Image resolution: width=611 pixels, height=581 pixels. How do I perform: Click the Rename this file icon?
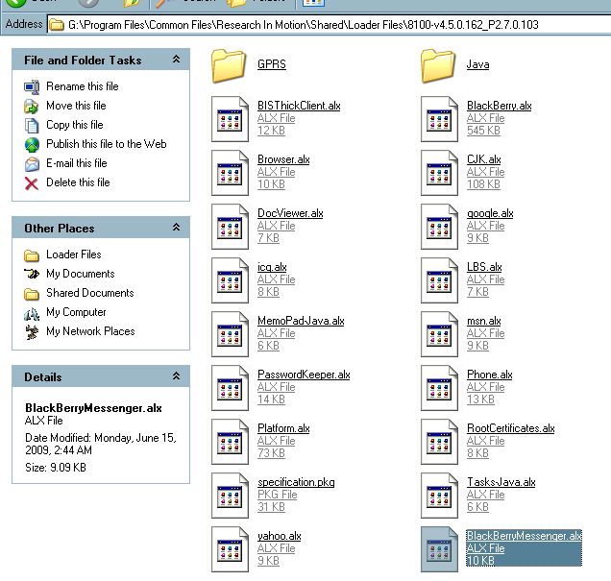click(32, 86)
